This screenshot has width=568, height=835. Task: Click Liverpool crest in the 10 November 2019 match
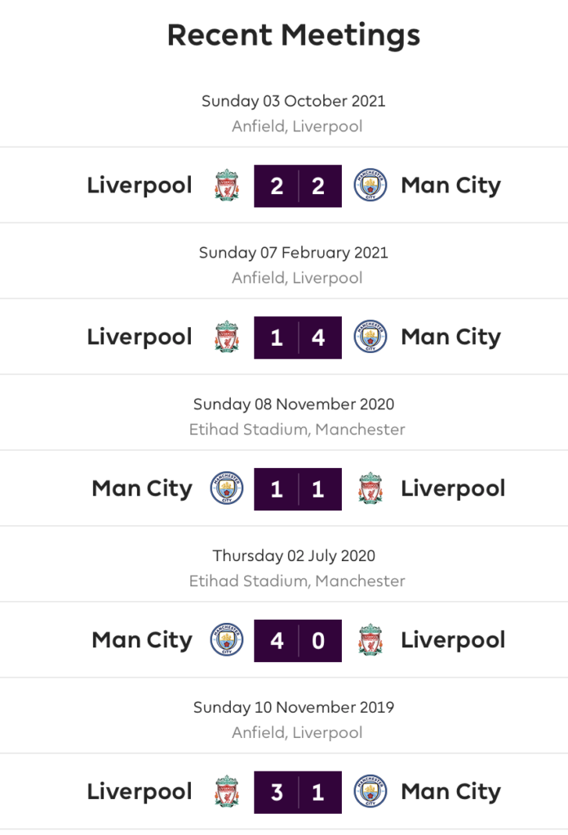(x=226, y=792)
